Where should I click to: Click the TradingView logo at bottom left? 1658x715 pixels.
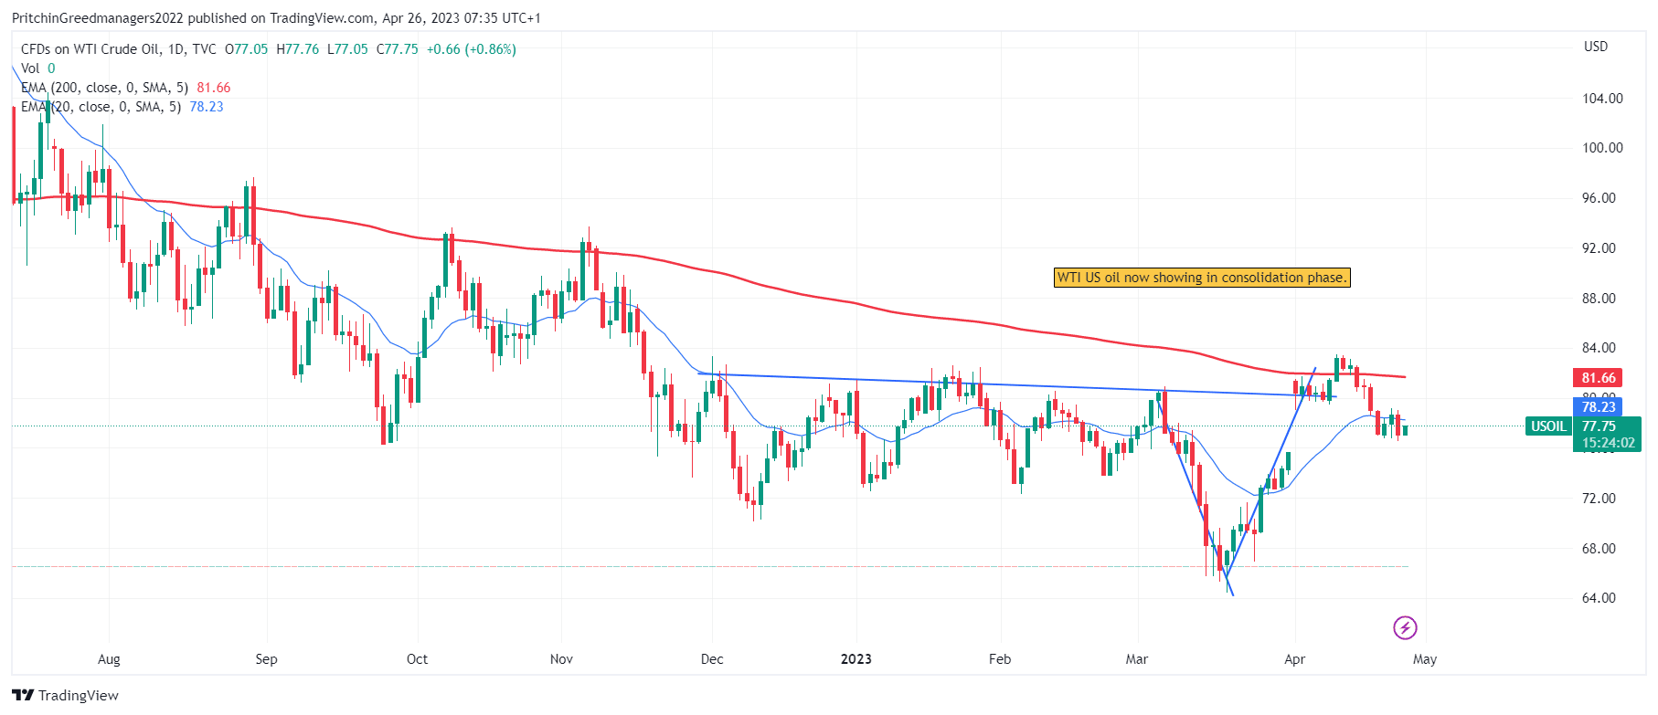(x=66, y=695)
